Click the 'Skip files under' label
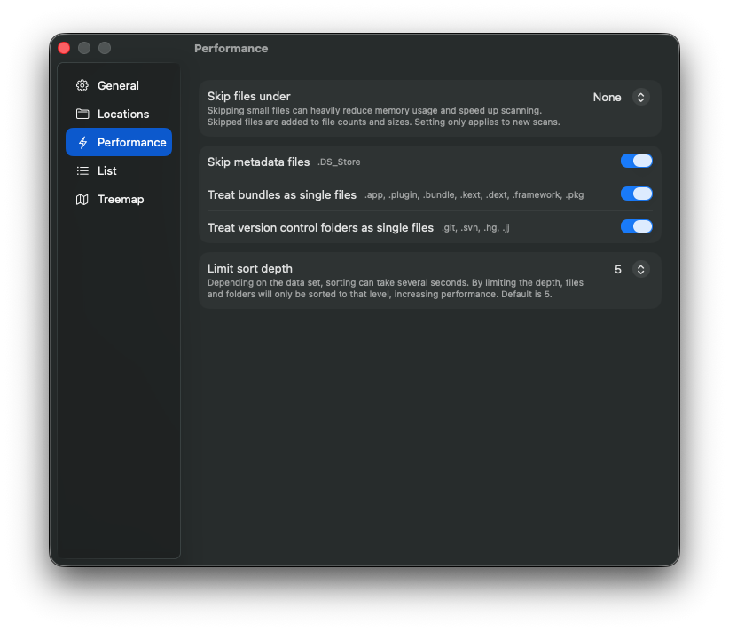This screenshot has width=729, height=632. point(248,97)
